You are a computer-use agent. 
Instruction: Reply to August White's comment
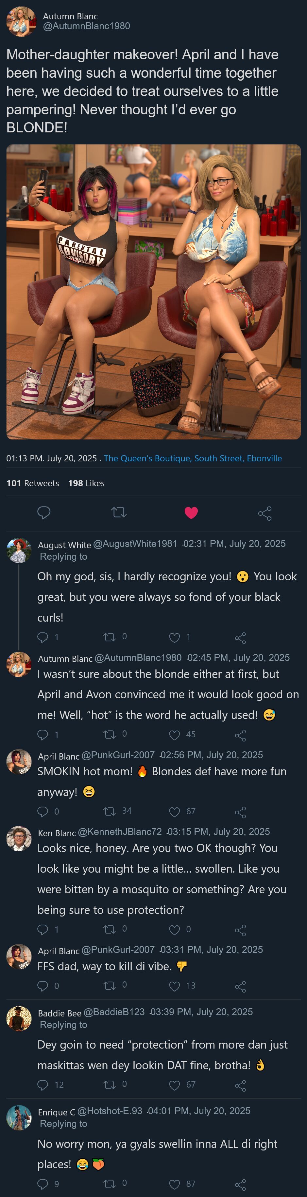tap(43, 638)
